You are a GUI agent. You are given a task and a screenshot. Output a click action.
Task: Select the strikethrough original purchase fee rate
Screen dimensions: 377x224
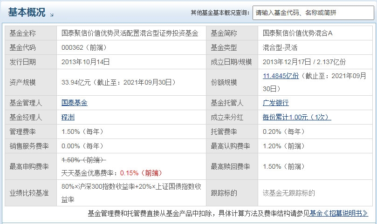point(84,160)
